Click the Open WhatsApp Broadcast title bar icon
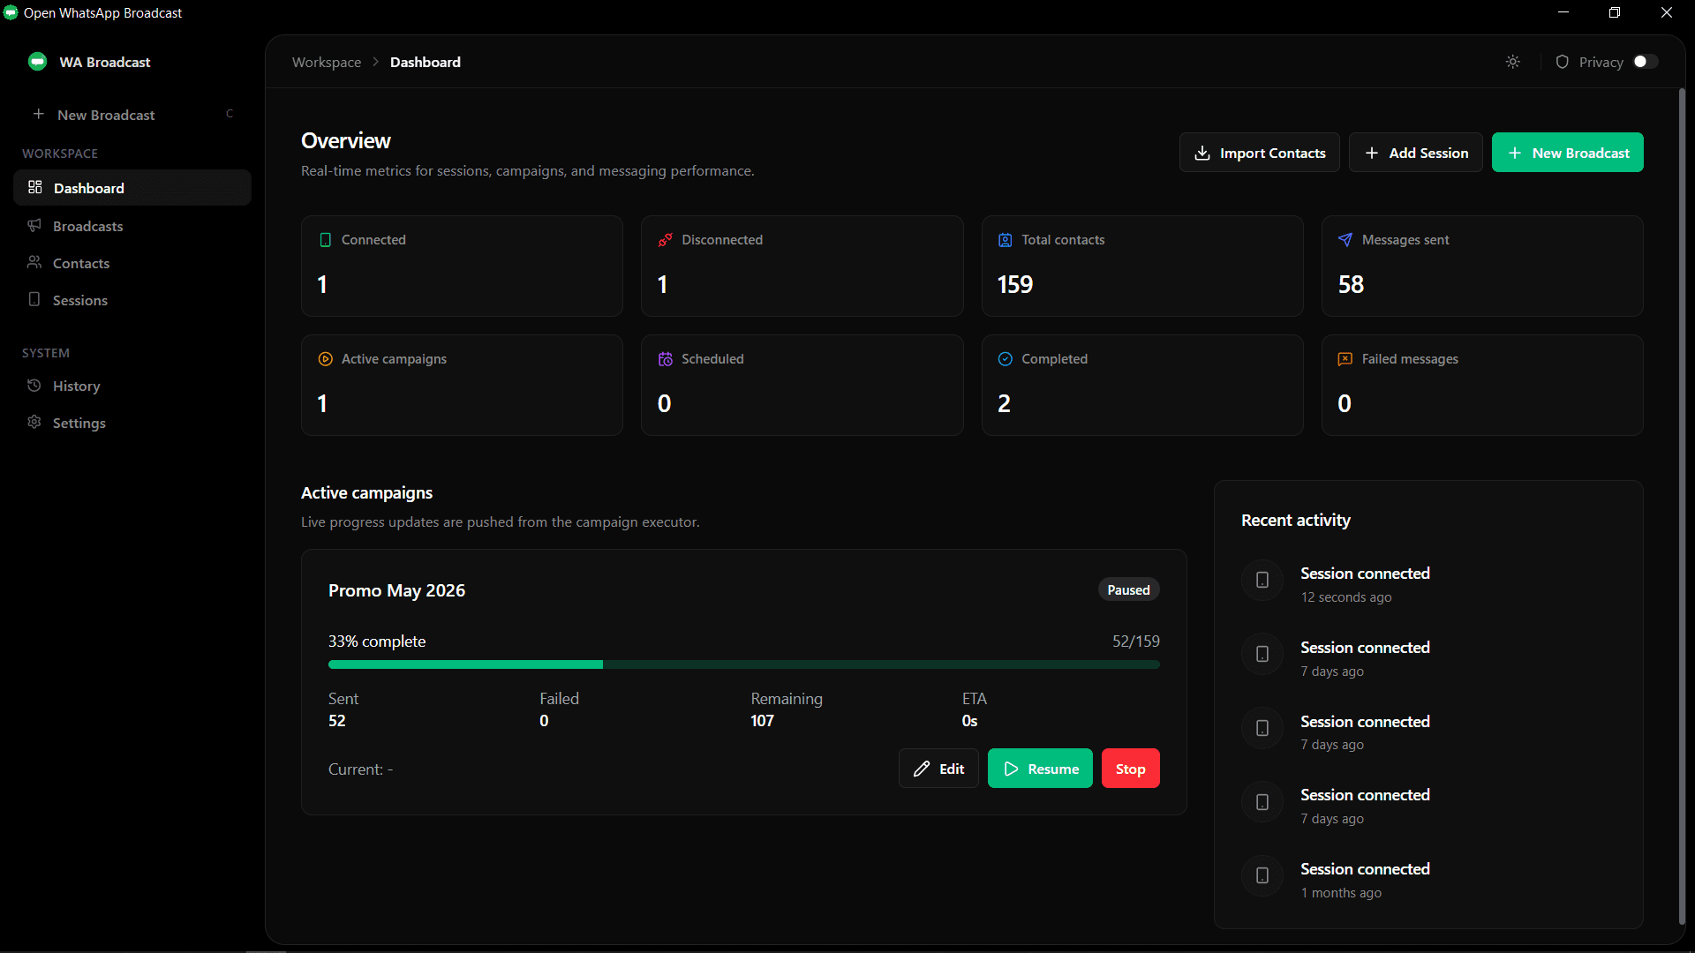Viewport: 1695px width, 953px height. [x=11, y=12]
